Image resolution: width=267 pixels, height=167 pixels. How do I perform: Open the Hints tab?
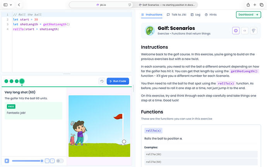(x=211, y=15)
